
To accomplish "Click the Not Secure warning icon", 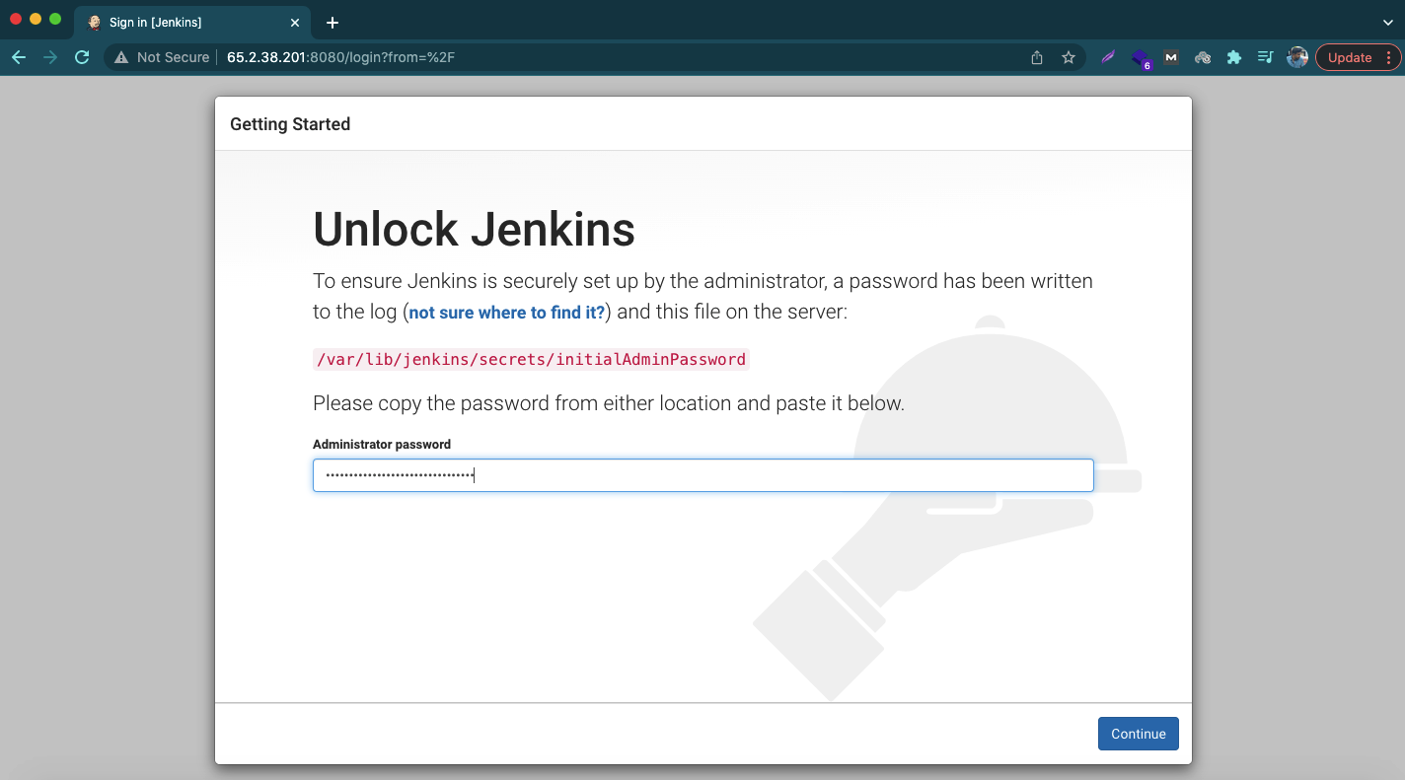I will pos(121,57).
